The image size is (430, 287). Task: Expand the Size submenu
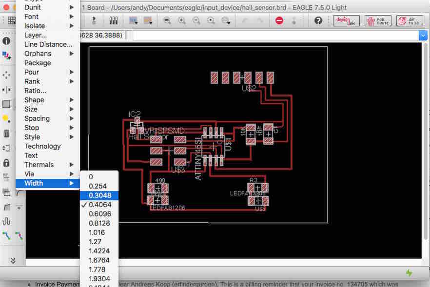coord(48,109)
